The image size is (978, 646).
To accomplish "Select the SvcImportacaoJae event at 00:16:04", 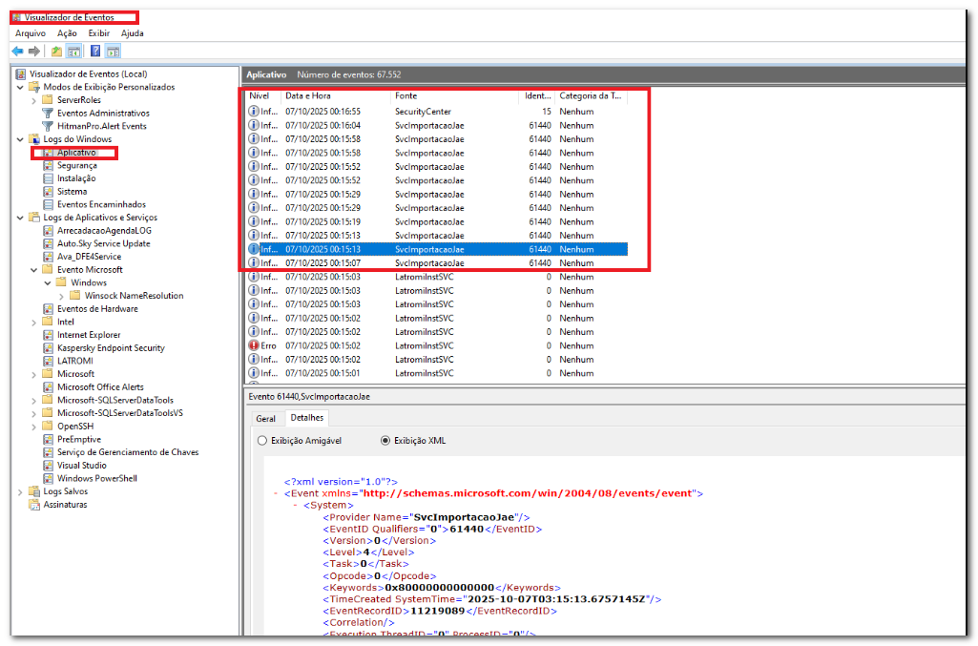I will (x=437, y=125).
